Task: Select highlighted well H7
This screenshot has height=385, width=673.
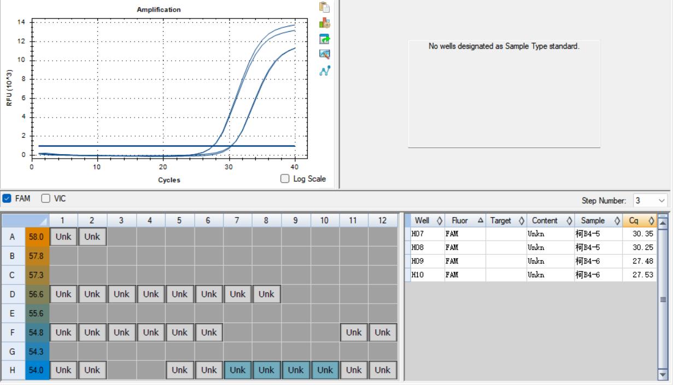Action: (237, 370)
